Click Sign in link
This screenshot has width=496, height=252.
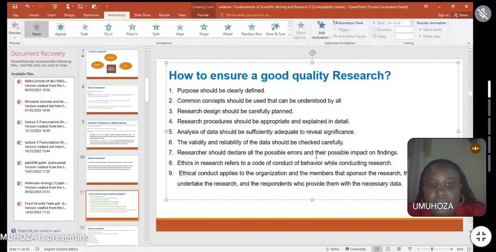click(443, 15)
